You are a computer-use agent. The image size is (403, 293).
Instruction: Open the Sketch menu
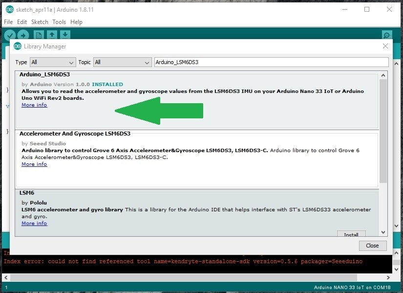(40, 22)
